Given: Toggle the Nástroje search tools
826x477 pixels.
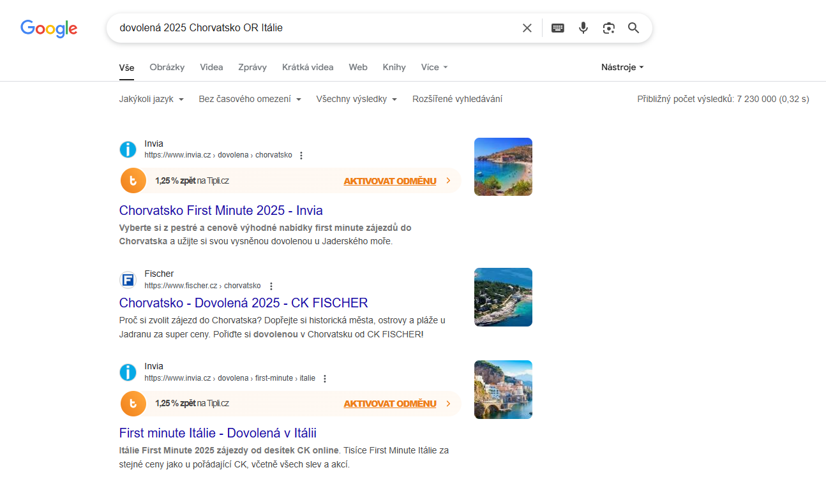Looking at the screenshot, I should pyautogui.click(x=622, y=67).
